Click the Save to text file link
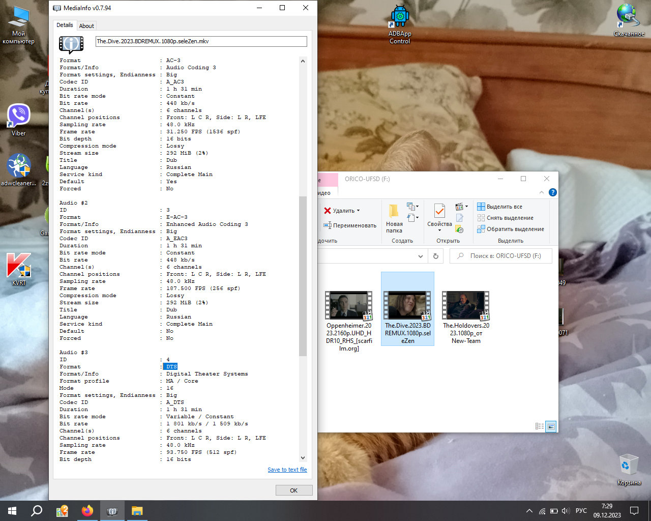The image size is (651, 521). [x=287, y=470]
